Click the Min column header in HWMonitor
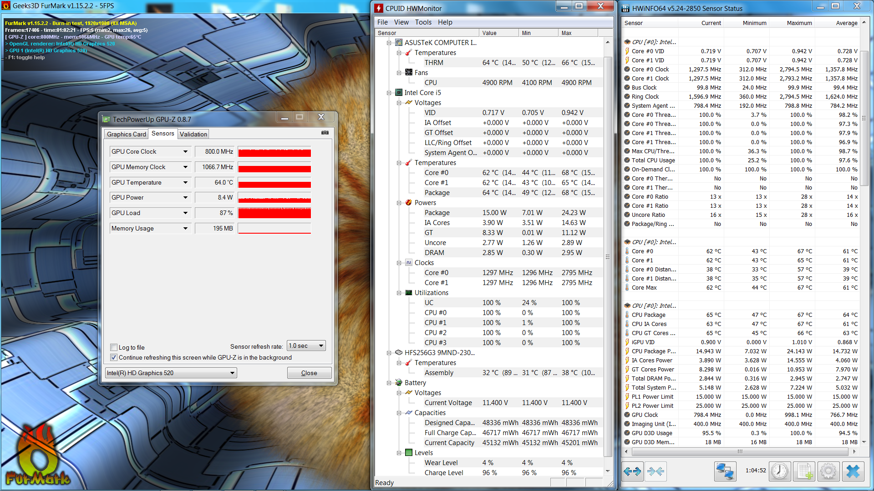This screenshot has height=491, width=874. click(x=538, y=33)
